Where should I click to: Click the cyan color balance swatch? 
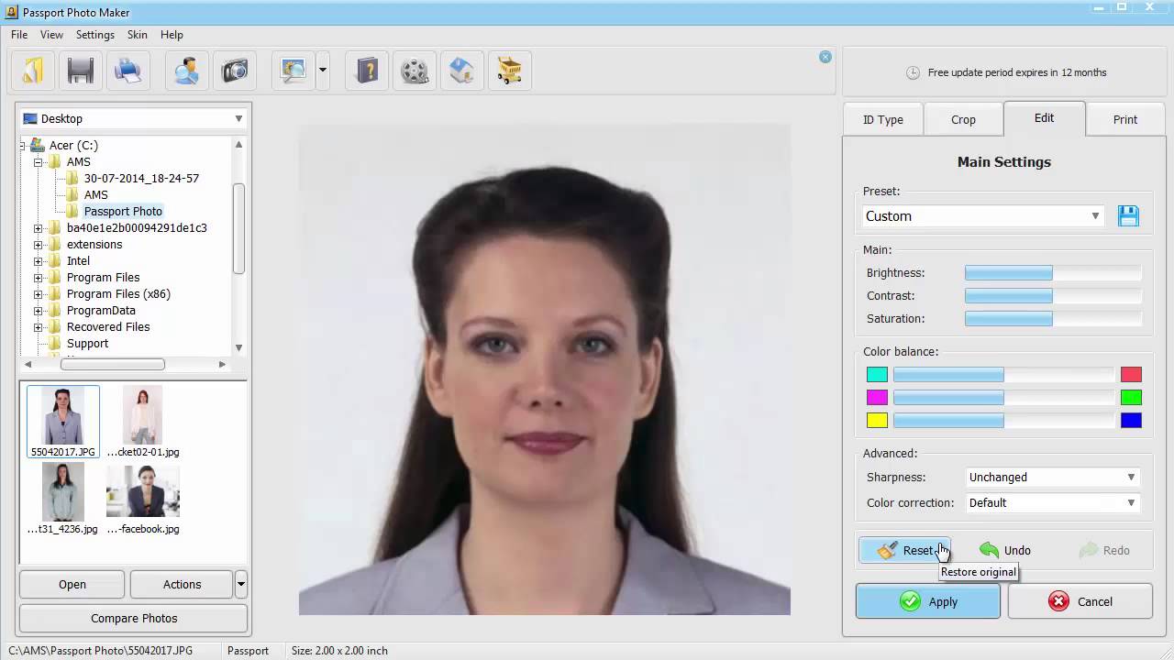[x=878, y=375]
